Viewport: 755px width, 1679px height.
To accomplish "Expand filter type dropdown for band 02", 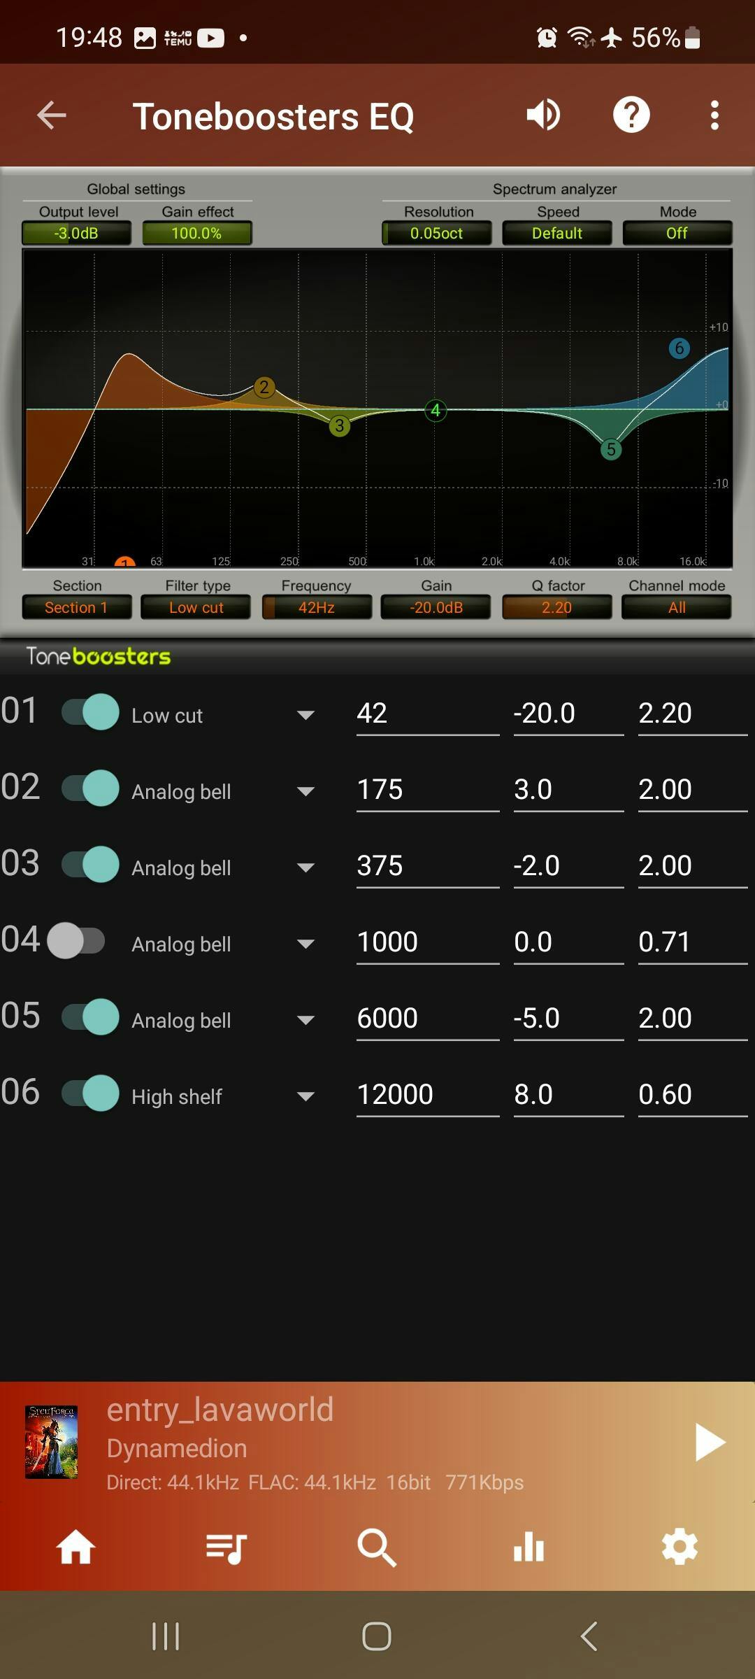I will click(x=305, y=791).
